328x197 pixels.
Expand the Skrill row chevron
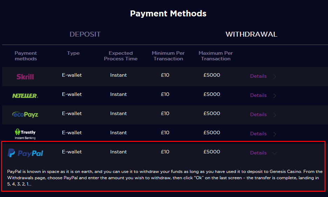pyautogui.click(x=275, y=76)
